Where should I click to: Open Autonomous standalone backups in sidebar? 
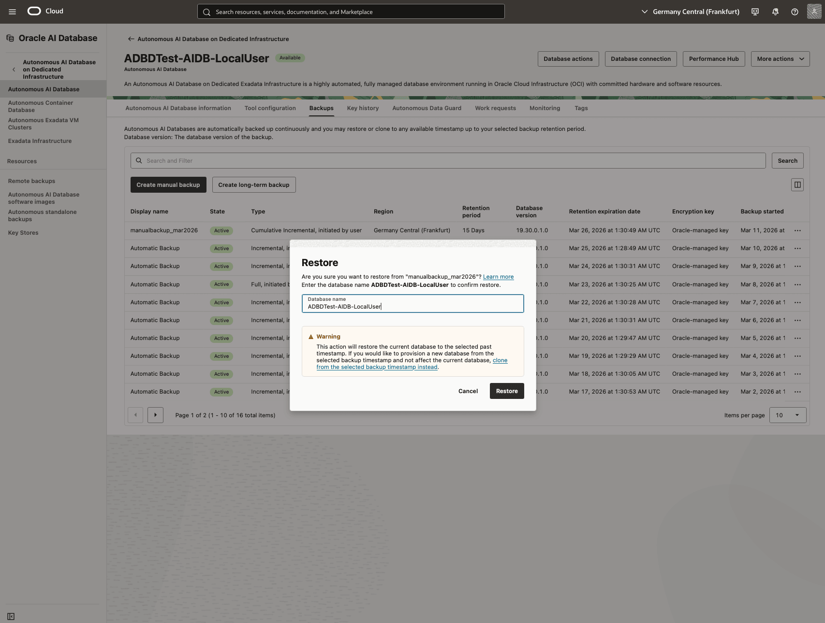click(42, 215)
